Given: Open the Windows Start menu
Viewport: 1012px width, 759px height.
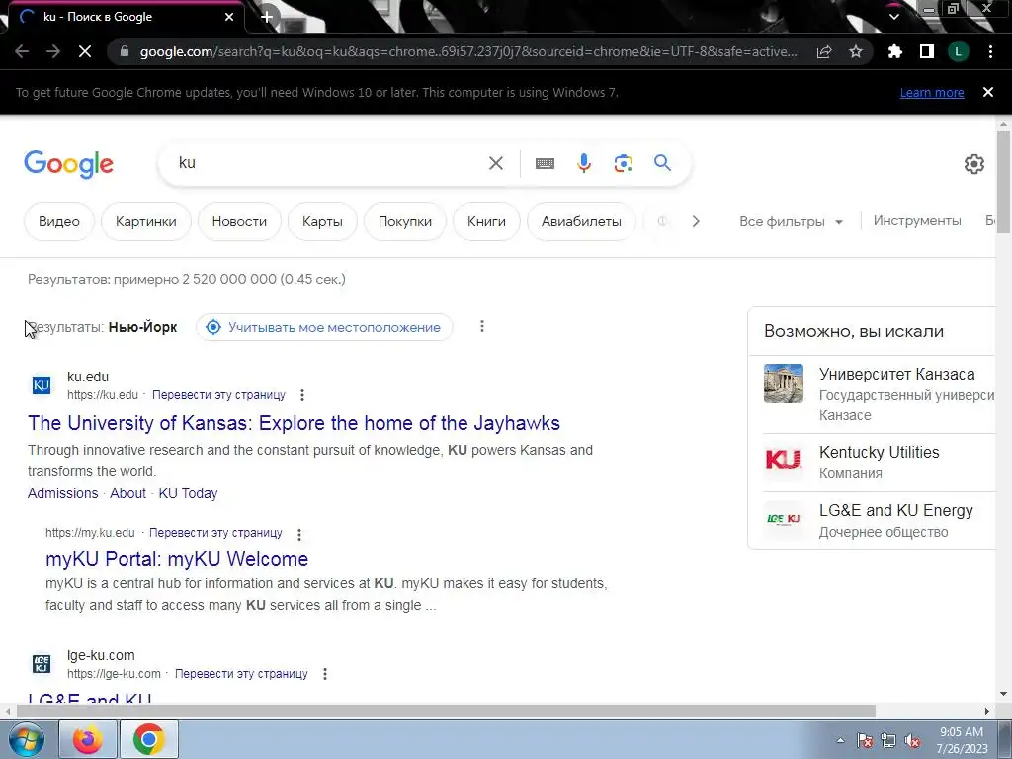Looking at the screenshot, I should [26, 739].
